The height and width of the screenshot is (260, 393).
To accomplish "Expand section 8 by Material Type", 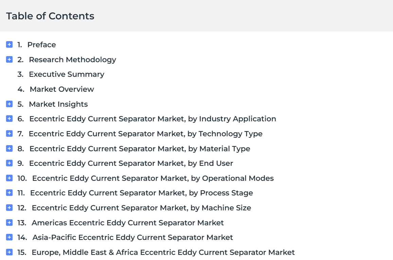I will click(x=9, y=149).
